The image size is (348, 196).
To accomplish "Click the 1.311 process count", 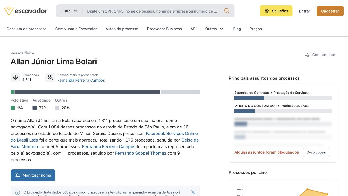I will point(27,80).
